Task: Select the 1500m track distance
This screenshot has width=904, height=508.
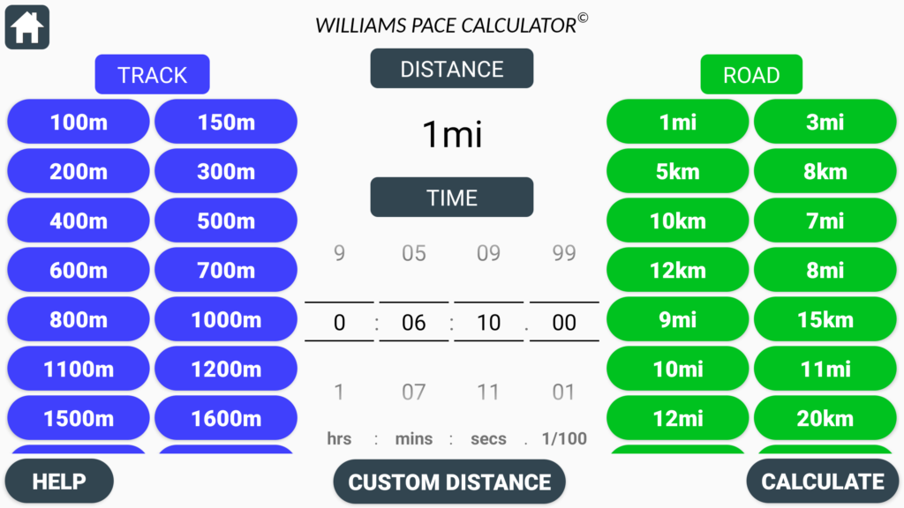Action: pos(78,417)
